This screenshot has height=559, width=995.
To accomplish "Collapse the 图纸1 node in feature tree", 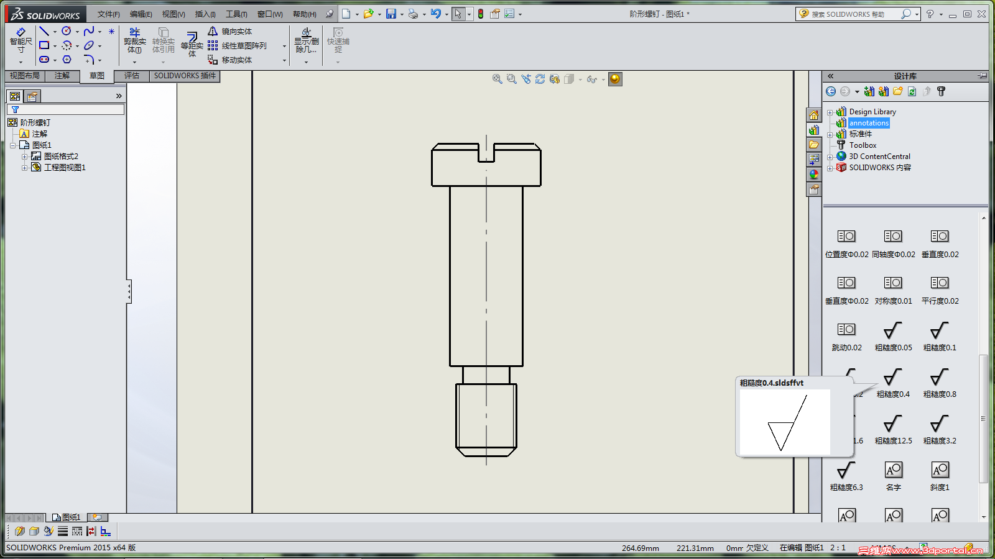I will click(x=12, y=145).
